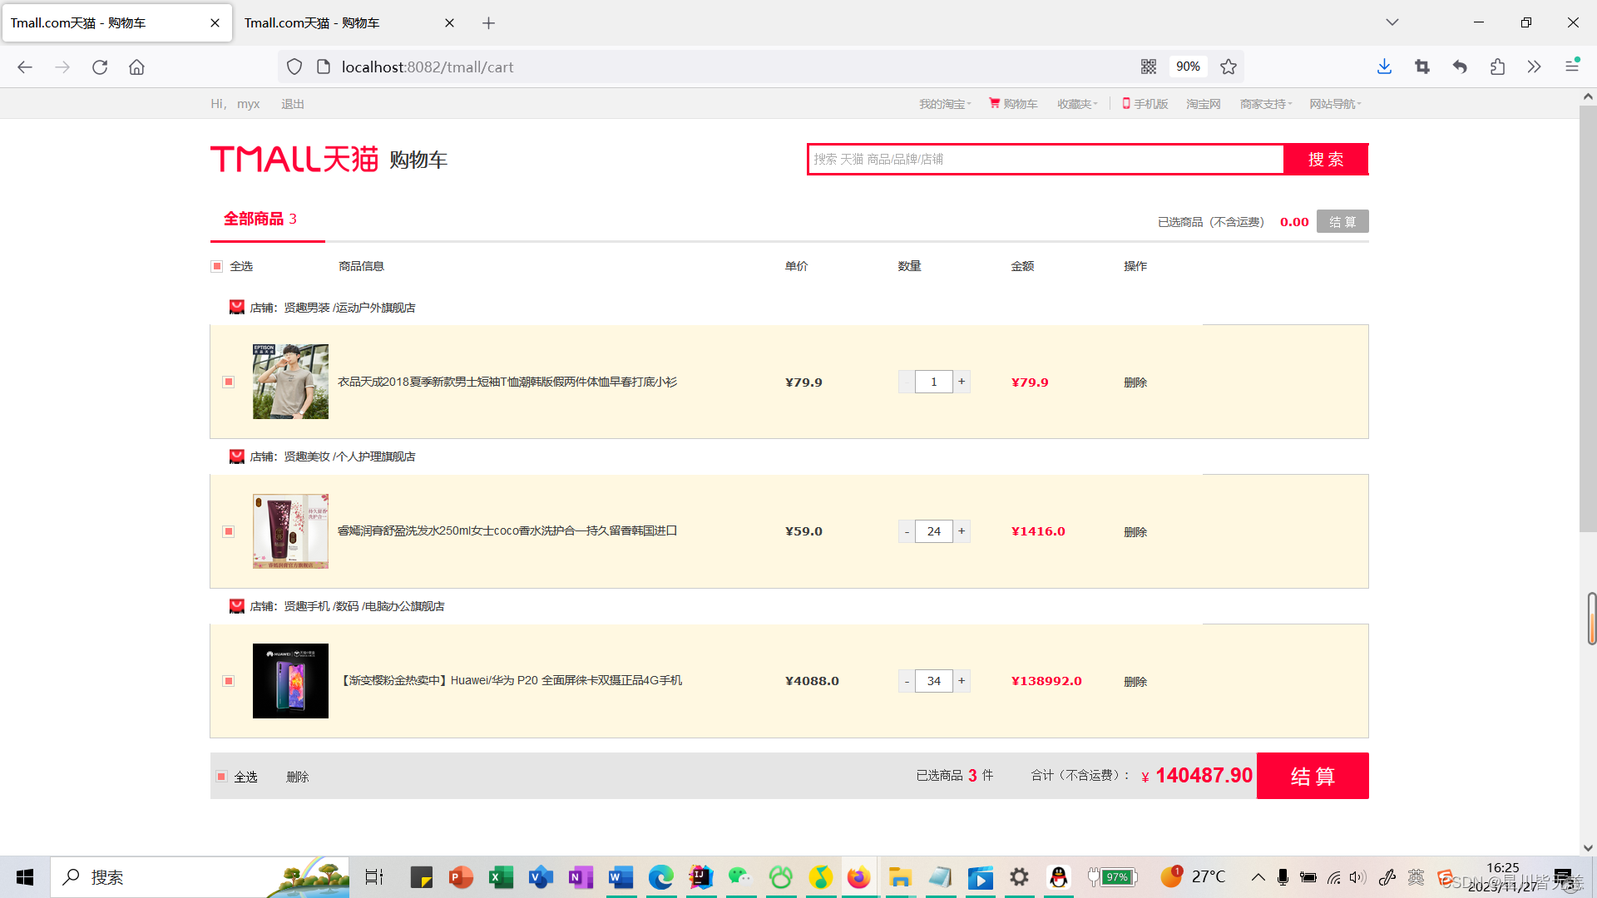Bookmark this page with the star
The width and height of the screenshot is (1597, 898).
click(1229, 67)
